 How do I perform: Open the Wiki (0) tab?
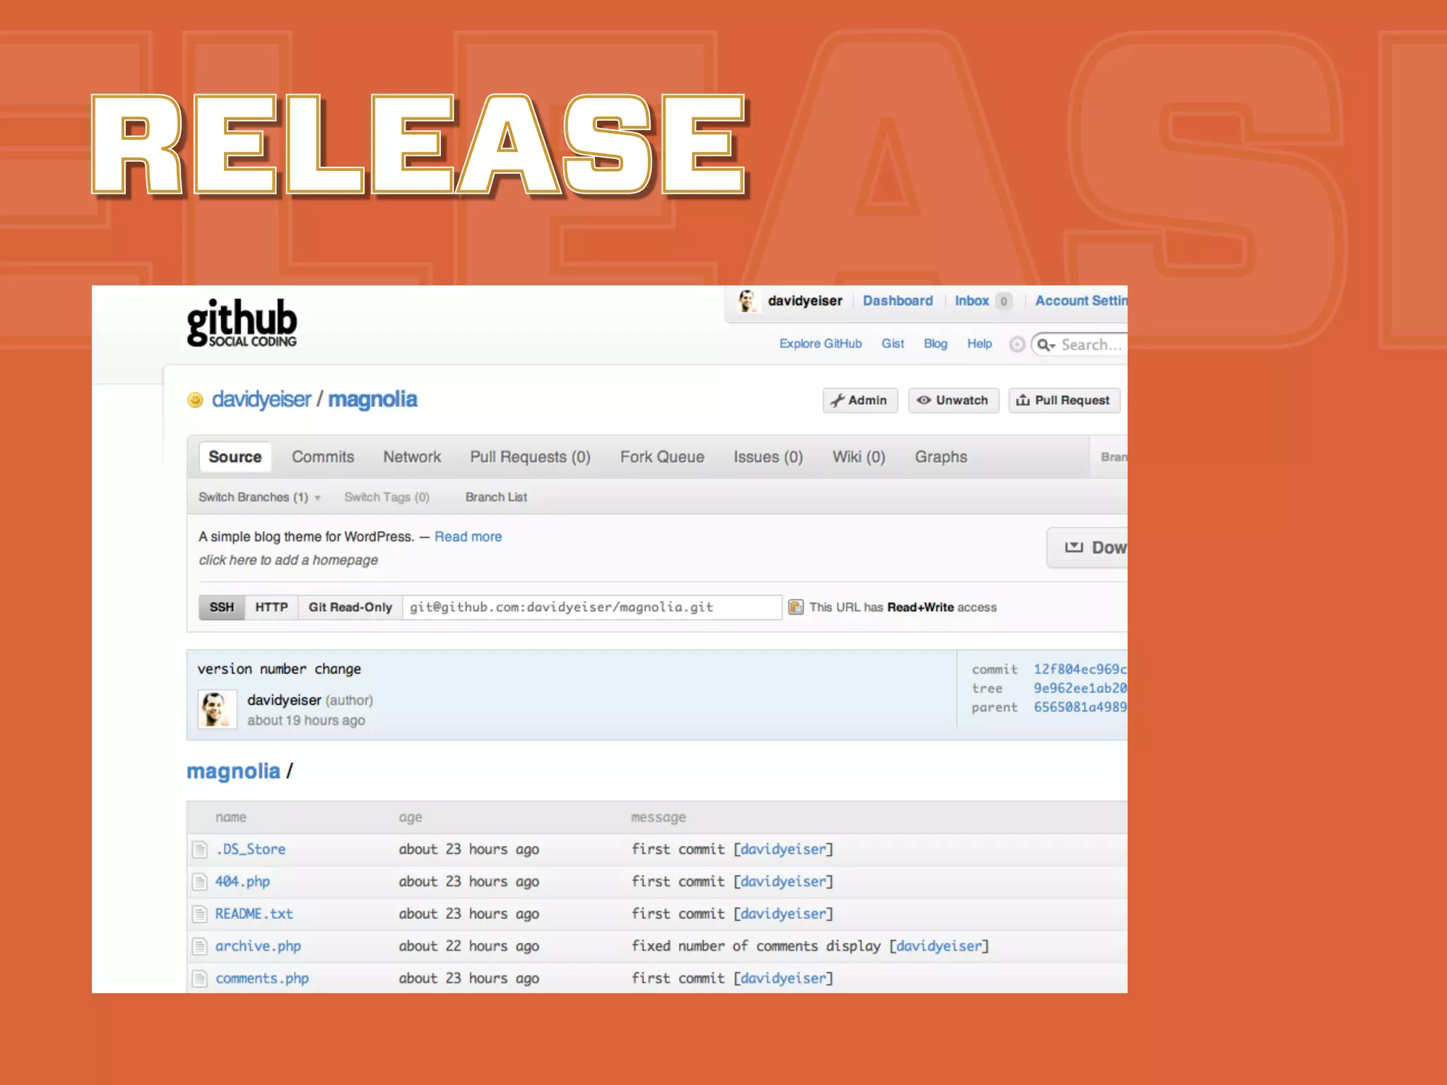click(858, 457)
